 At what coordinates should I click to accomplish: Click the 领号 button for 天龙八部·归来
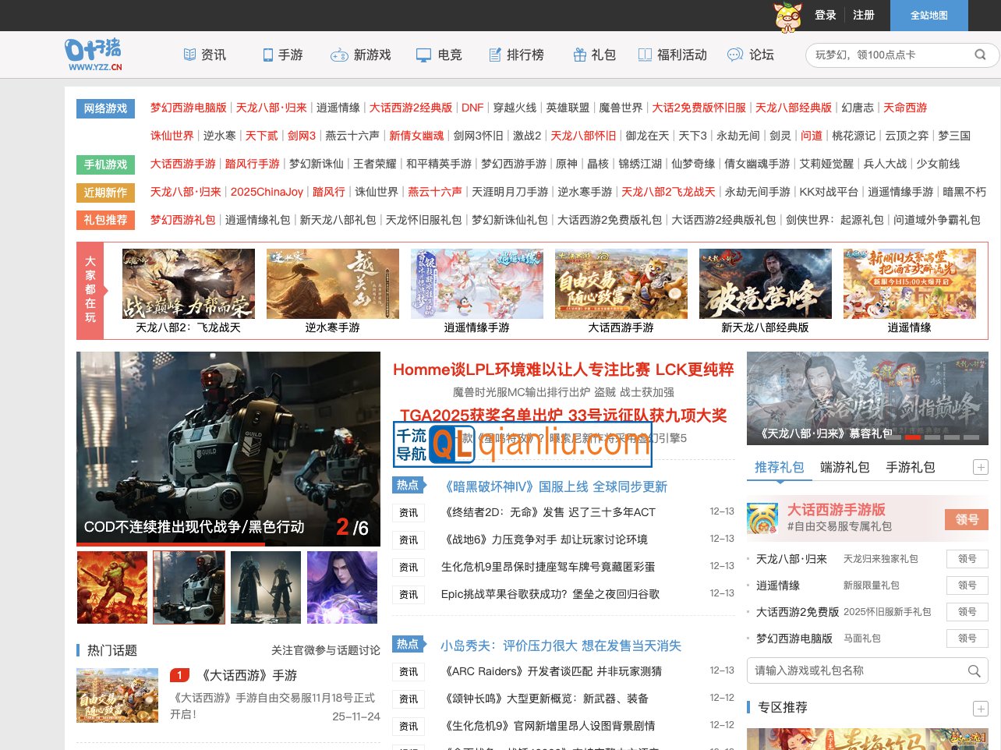[967, 559]
